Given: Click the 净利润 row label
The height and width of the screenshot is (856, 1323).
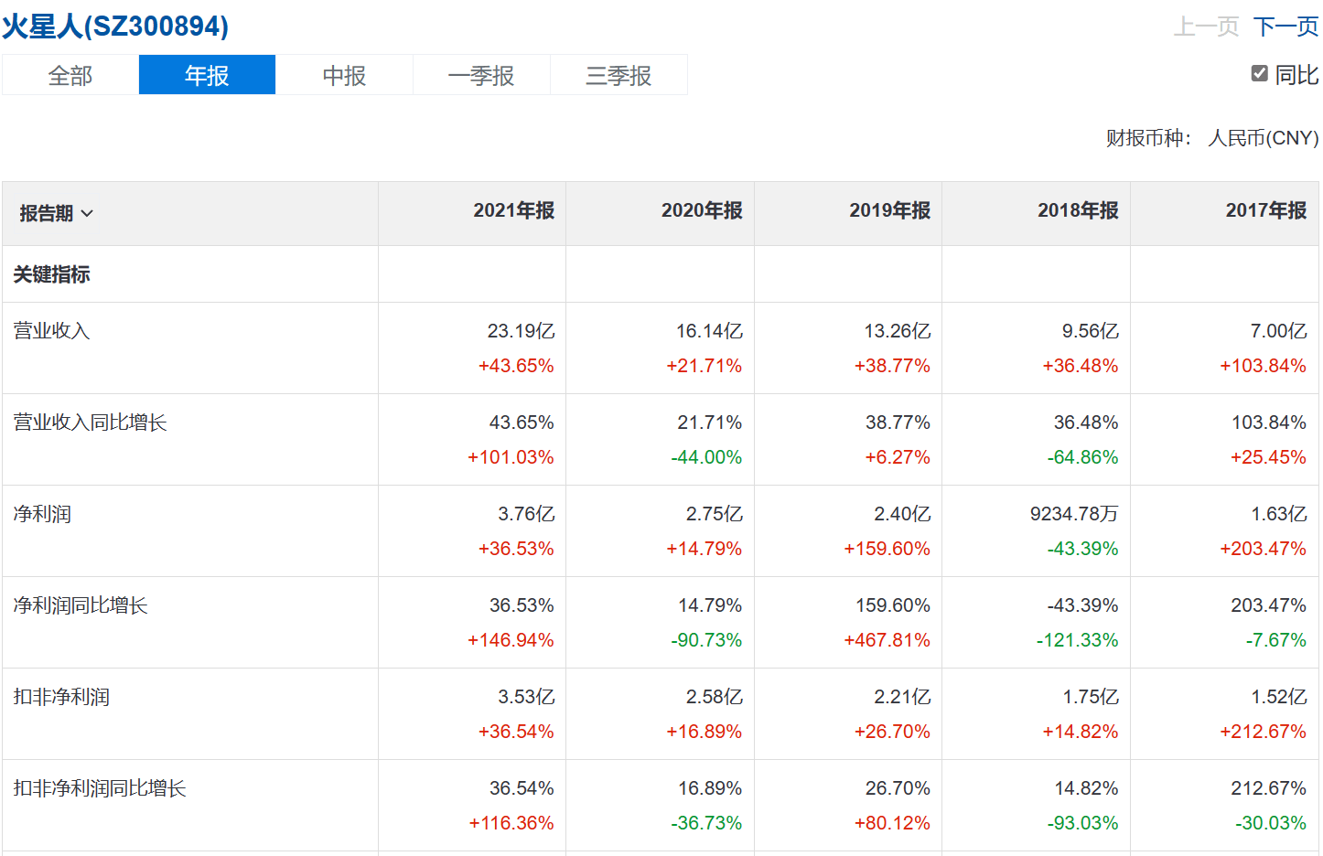Looking at the screenshot, I should click(x=42, y=514).
